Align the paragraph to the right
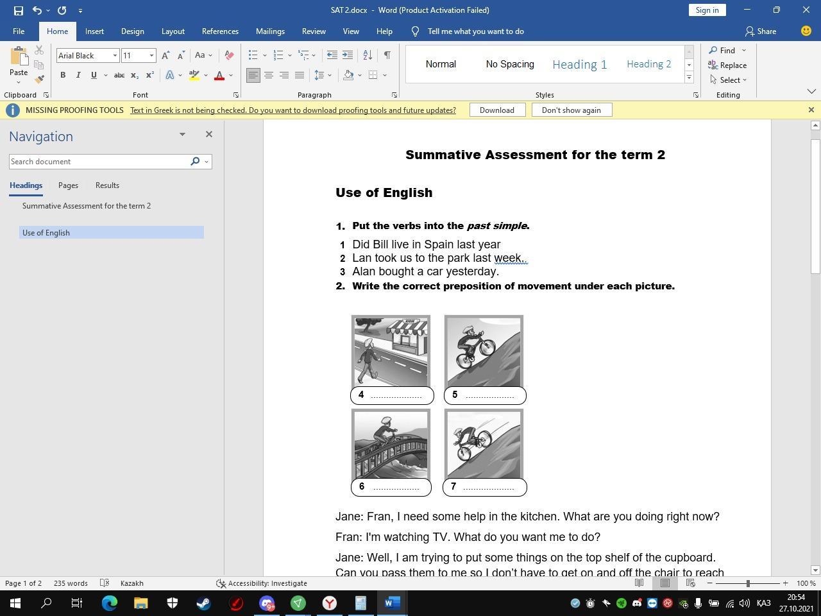Viewport: 821px width, 616px height. [284, 75]
